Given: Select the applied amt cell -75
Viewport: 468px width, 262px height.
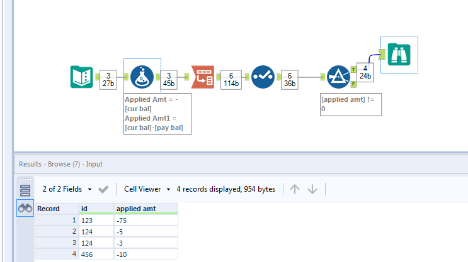Looking at the screenshot, I should (146, 221).
